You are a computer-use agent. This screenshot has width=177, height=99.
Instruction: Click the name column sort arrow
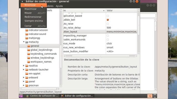click(x=104, y=11)
